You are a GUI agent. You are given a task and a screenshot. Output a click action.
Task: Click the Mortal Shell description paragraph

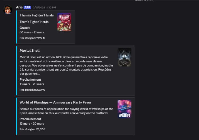click(66, 65)
